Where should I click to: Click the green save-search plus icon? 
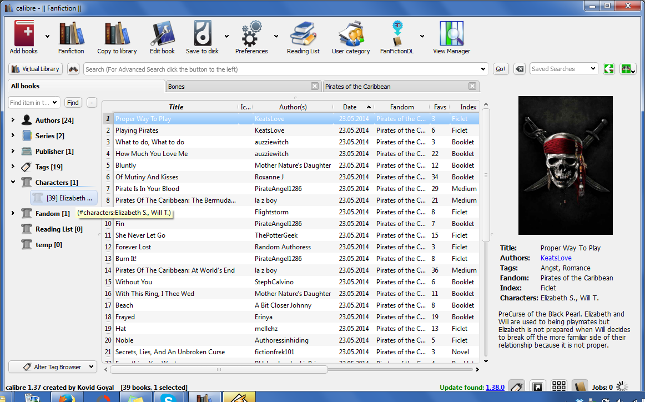click(628, 69)
